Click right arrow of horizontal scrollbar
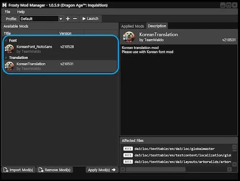The image size is (240, 181). [229, 169]
